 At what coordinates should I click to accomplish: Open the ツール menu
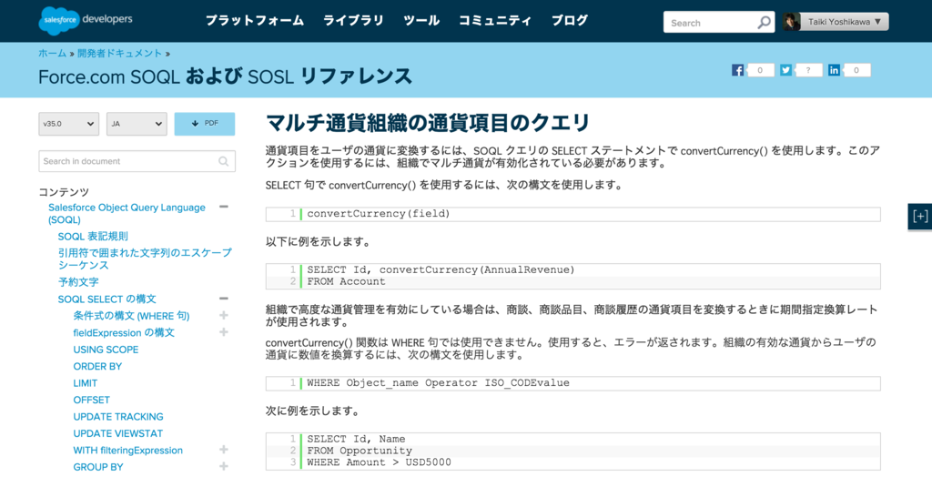tap(421, 21)
